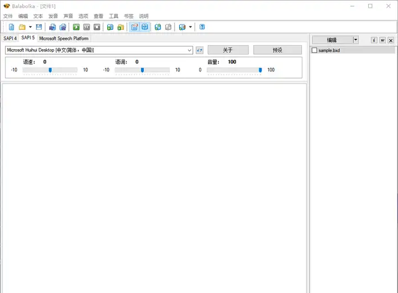Screen dimensions: 398x293
Task: Open the 文本 menu
Action: pyautogui.click(x=38, y=16)
